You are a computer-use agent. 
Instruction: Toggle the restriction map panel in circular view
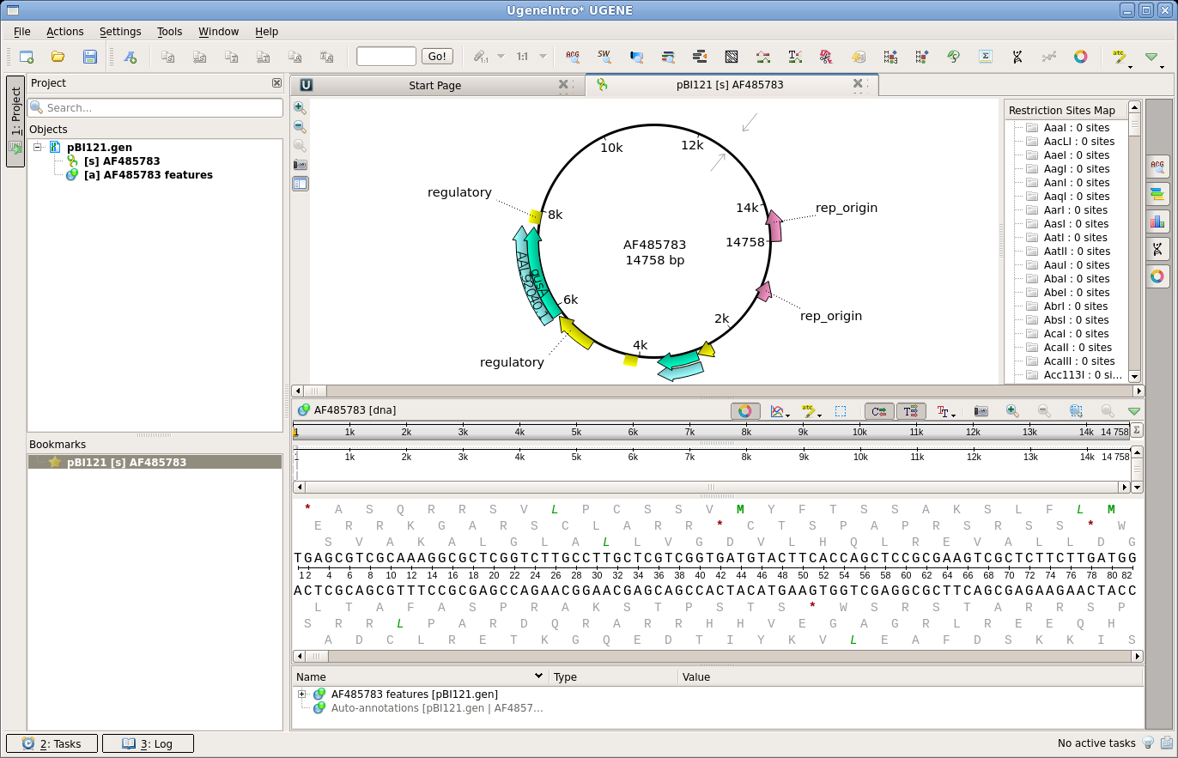click(300, 183)
